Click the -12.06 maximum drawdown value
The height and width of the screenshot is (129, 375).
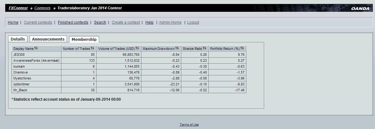(174, 90)
